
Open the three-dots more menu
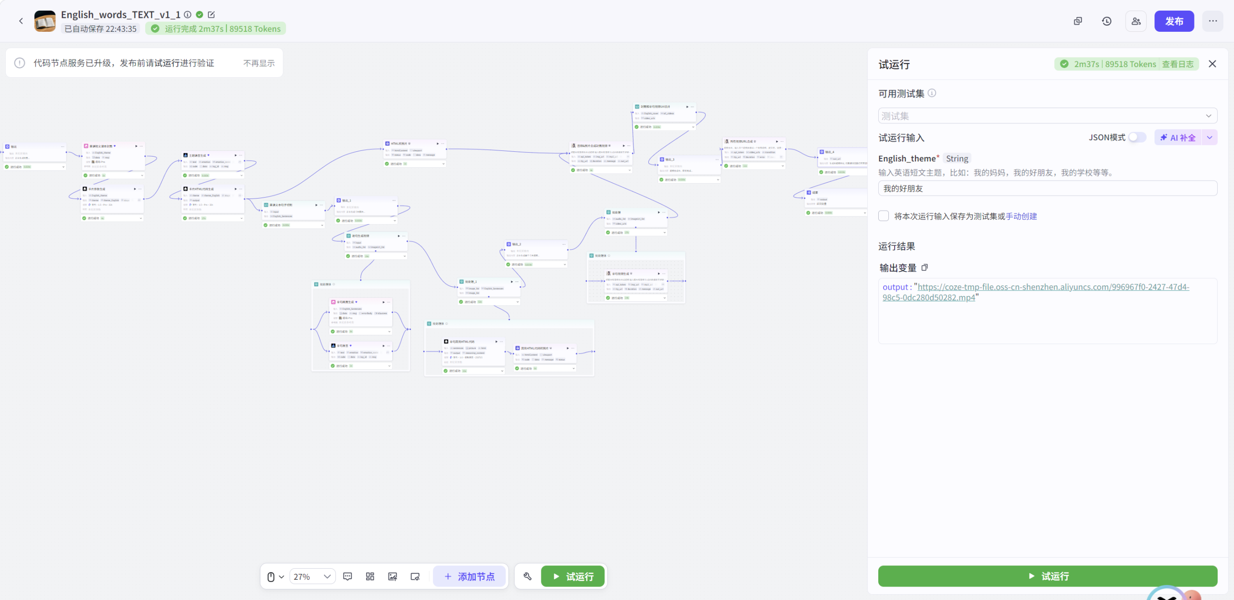[1213, 21]
